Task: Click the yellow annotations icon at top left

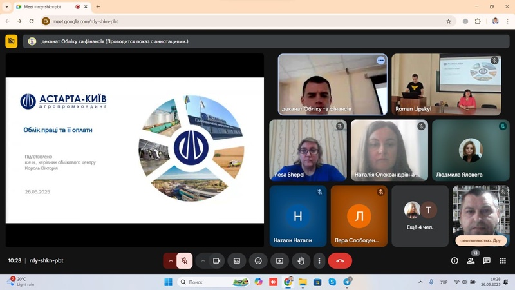Action: click(12, 41)
